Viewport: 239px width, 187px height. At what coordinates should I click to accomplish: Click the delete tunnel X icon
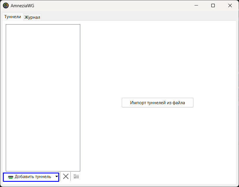pyautogui.click(x=66, y=177)
